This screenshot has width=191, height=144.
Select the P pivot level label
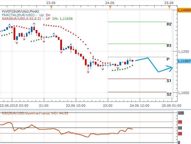(x=168, y=59)
